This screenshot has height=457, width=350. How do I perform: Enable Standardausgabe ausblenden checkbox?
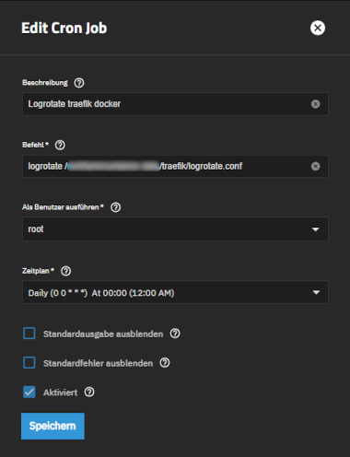point(29,334)
